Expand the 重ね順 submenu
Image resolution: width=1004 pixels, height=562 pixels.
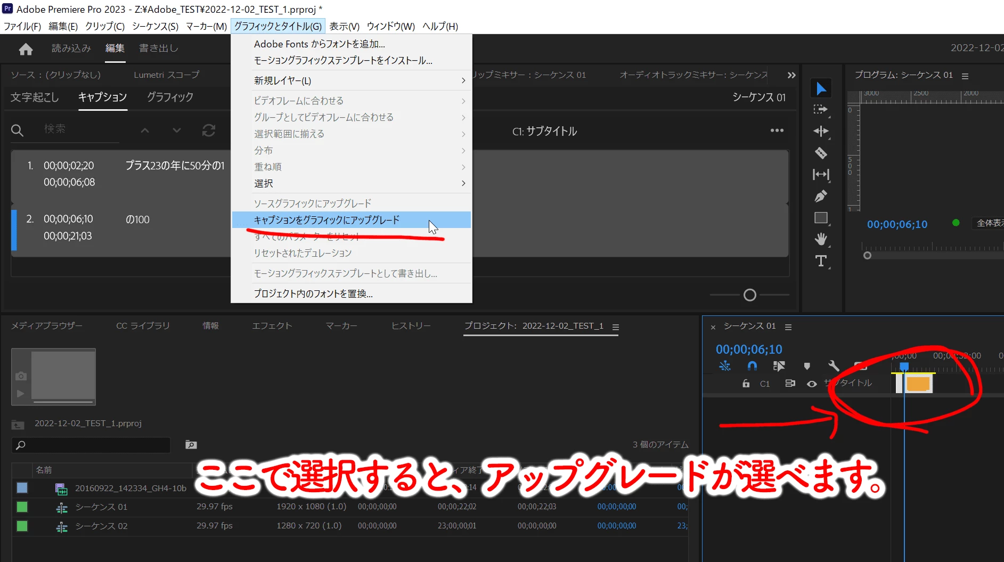[x=352, y=167]
